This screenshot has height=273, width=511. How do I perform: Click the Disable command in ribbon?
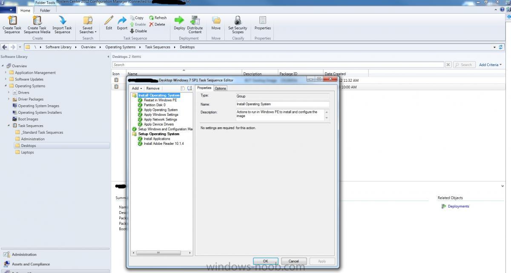click(138, 31)
